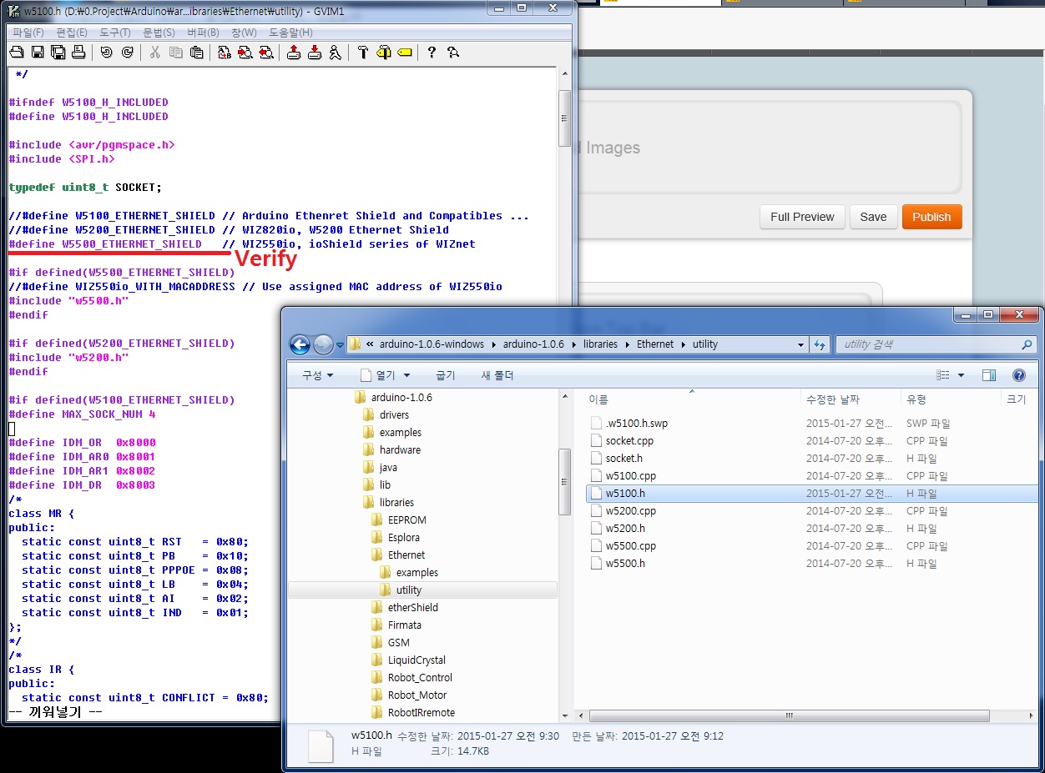1045x773 pixels.
Task: Click the Redo icon in GVIM toolbar
Action: coord(127,53)
